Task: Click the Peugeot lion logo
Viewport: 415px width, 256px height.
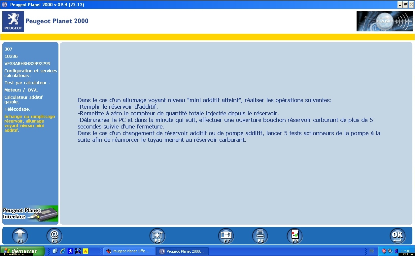Action: 13,21
